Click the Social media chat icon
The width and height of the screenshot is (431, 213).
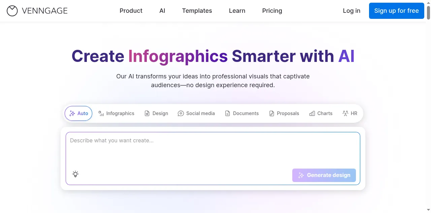tap(181, 113)
